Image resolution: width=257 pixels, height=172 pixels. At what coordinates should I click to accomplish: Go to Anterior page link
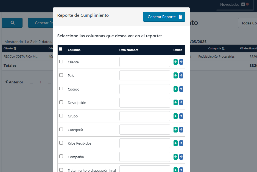click(x=14, y=82)
